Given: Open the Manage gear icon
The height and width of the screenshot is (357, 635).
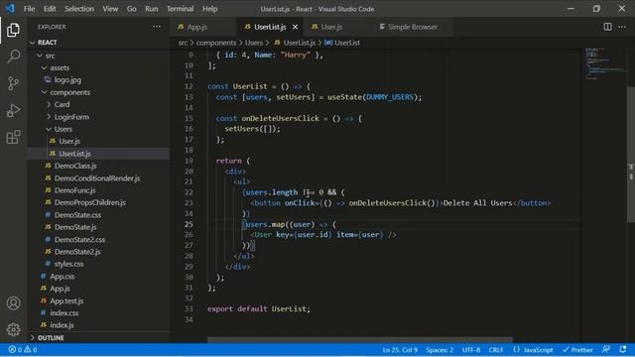Looking at the screenshot, I should click(13, 329).
